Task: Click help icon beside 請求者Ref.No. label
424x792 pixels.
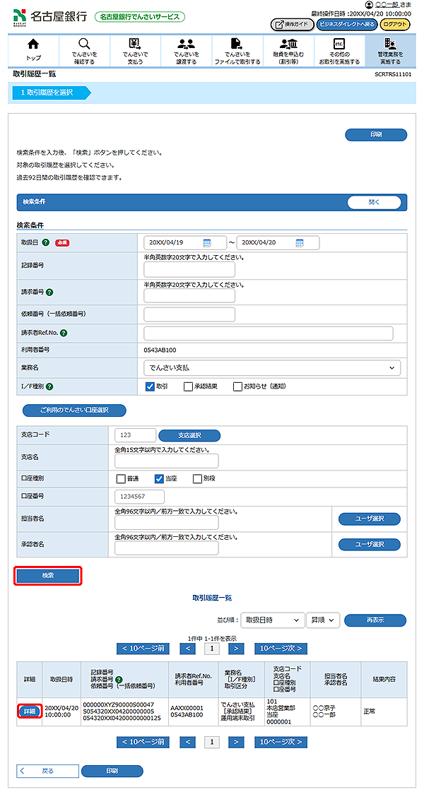Action: point(64,333)
